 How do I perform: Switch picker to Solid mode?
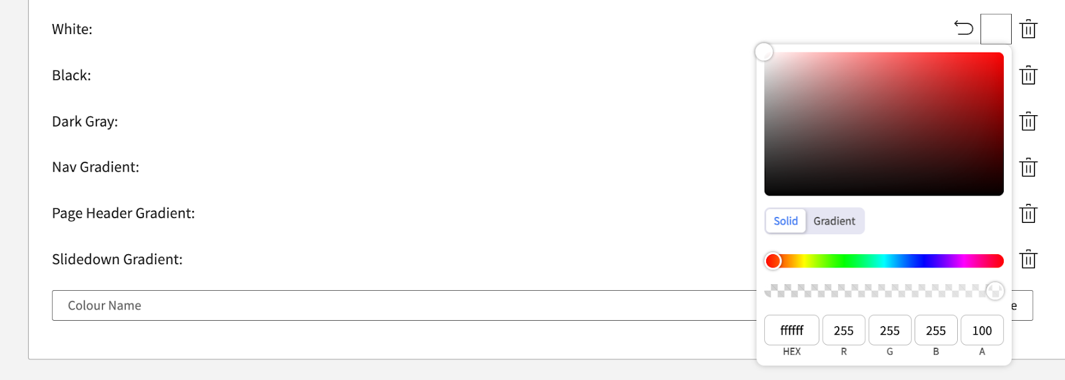click(785, 221)
